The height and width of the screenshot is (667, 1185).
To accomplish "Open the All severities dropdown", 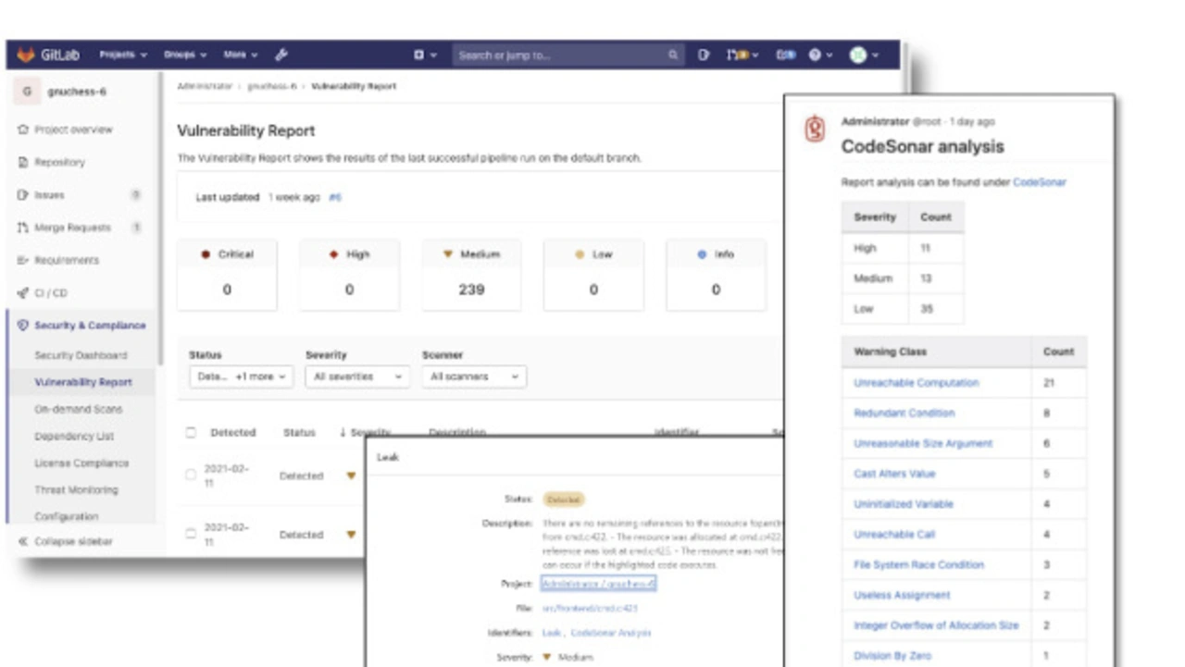I will [357, 377].
